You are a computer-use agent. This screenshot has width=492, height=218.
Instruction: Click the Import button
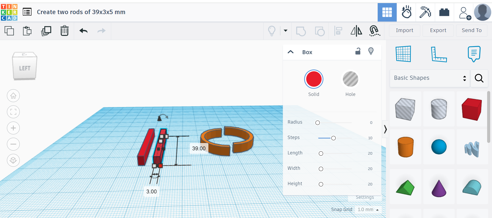click(405, 31)
